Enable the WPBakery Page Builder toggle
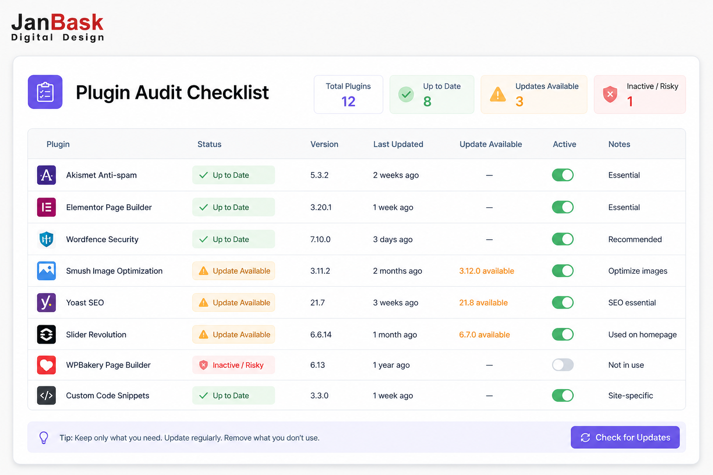This screenshot has height=475, width=713. tap(563, 365)
